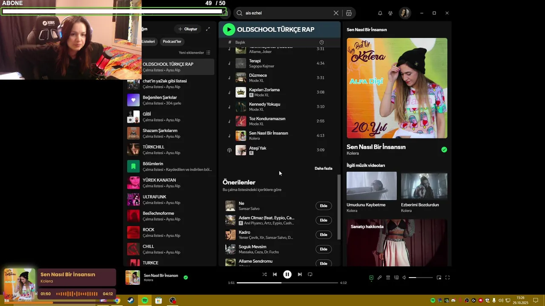Screen dimensions: 545x306
Task: Open Google Chrome from the taskbar
Action: tap(117, 300)
